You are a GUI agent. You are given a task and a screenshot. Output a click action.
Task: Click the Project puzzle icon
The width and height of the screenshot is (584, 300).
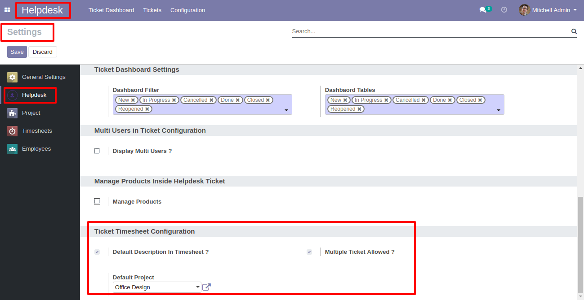13,113
